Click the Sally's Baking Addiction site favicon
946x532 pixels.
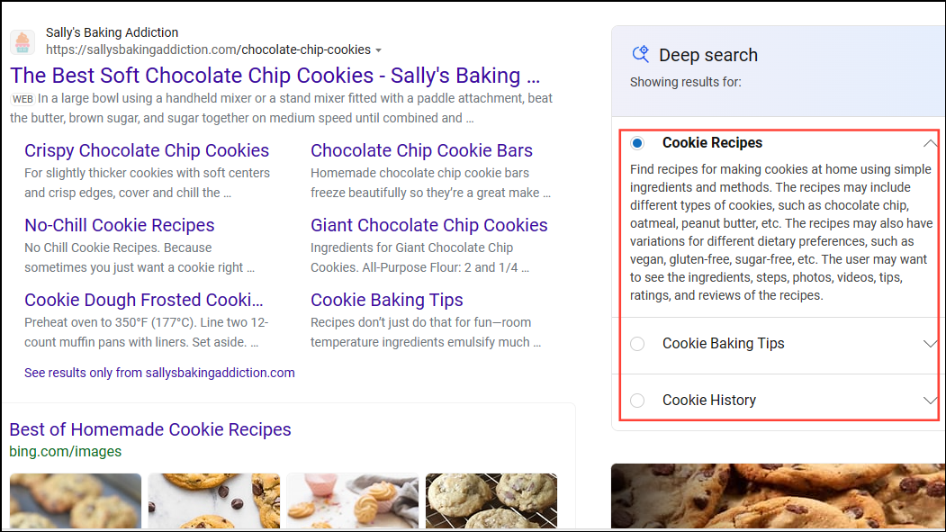tap(22, 41)
